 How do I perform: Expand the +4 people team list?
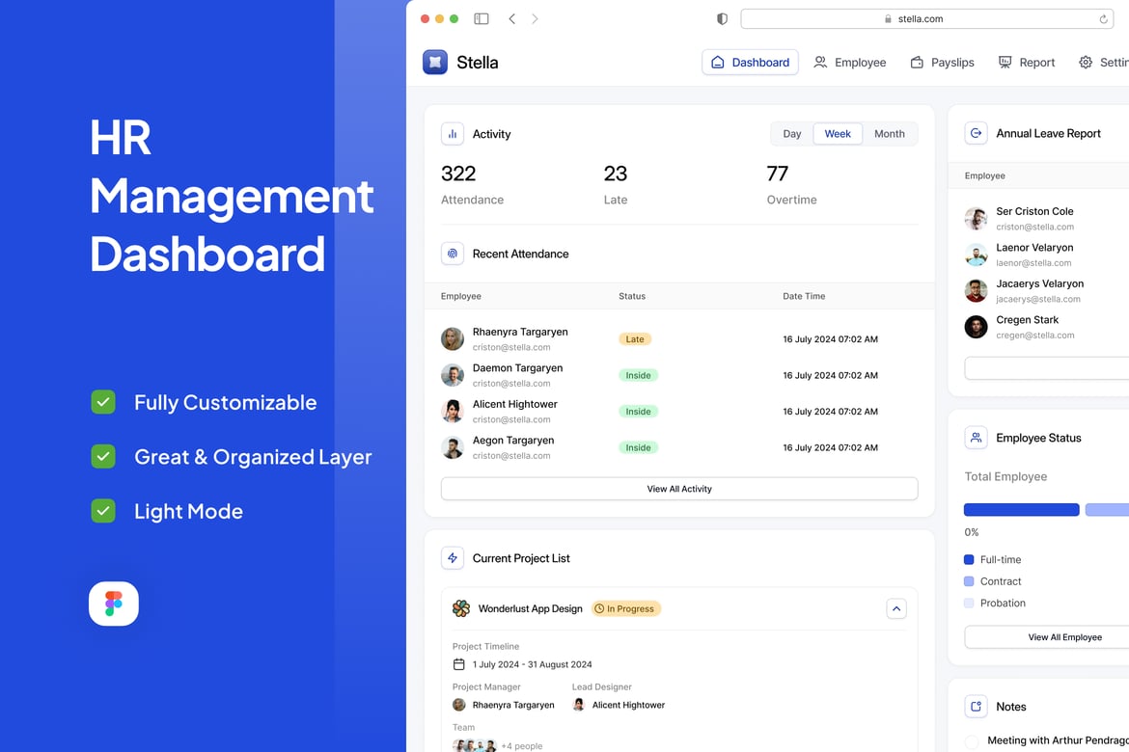(522, 745)
